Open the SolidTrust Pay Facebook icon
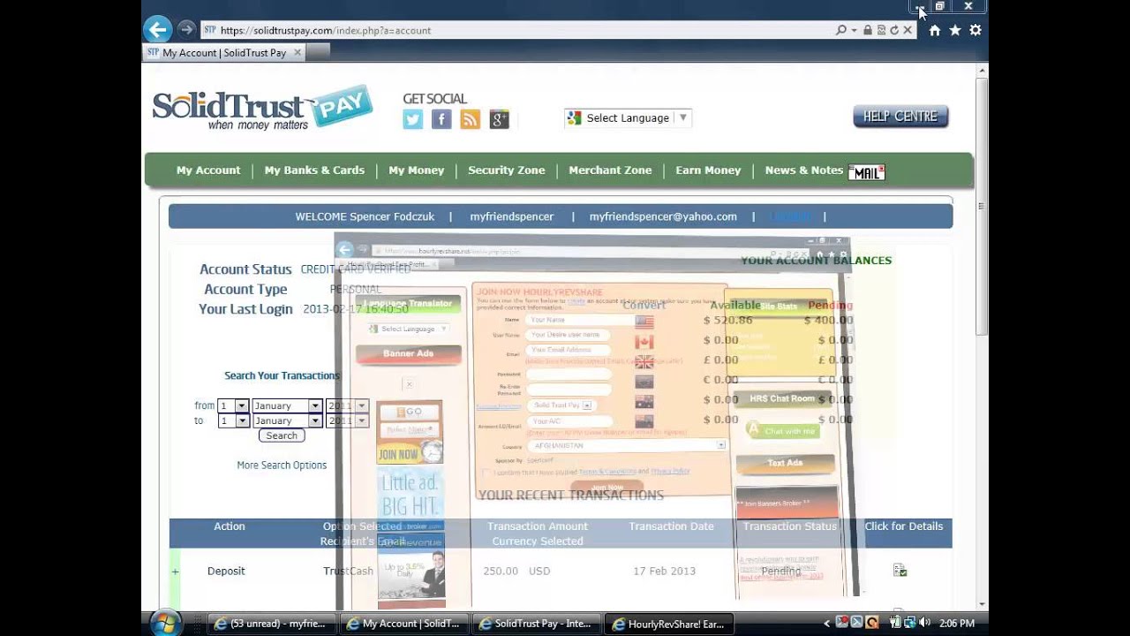1130x636 pixels. pos(441,119)
